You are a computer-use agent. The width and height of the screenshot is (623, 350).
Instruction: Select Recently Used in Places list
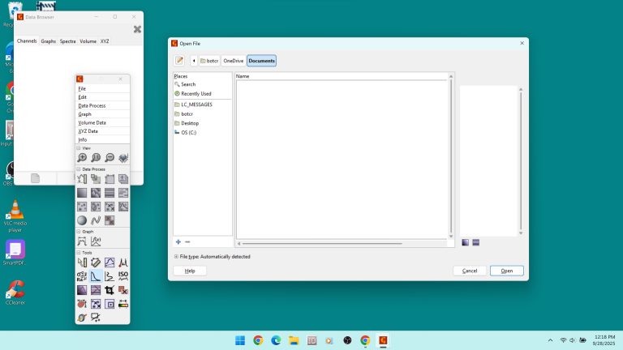point(195,94)
